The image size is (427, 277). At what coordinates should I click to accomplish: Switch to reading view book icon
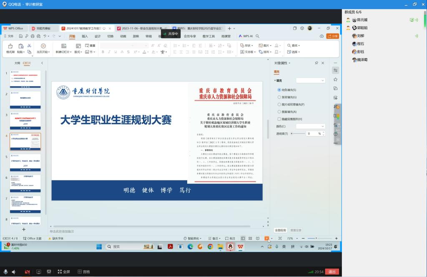coord(258,239)
